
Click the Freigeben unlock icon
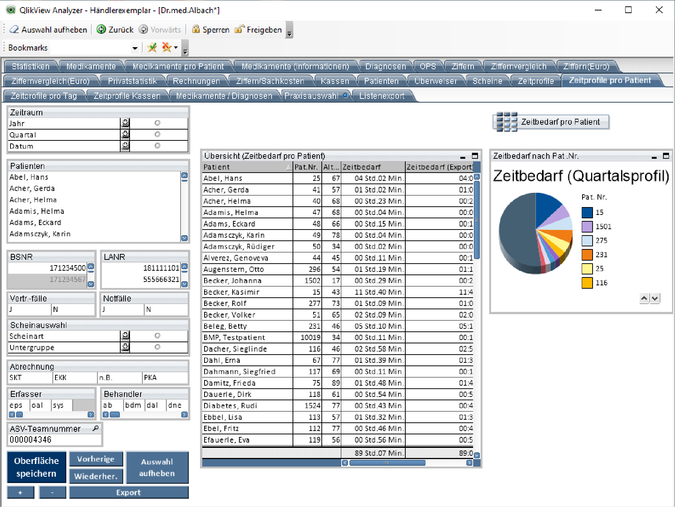pyautogui.click(x=239, y=30)
